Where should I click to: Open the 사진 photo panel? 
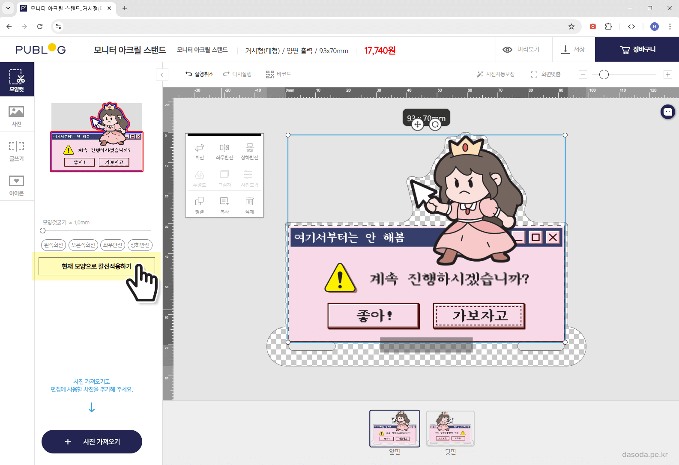pyautogui.click(x=17, y=116)
